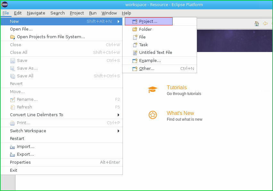Click the What's New star icon

153,115
